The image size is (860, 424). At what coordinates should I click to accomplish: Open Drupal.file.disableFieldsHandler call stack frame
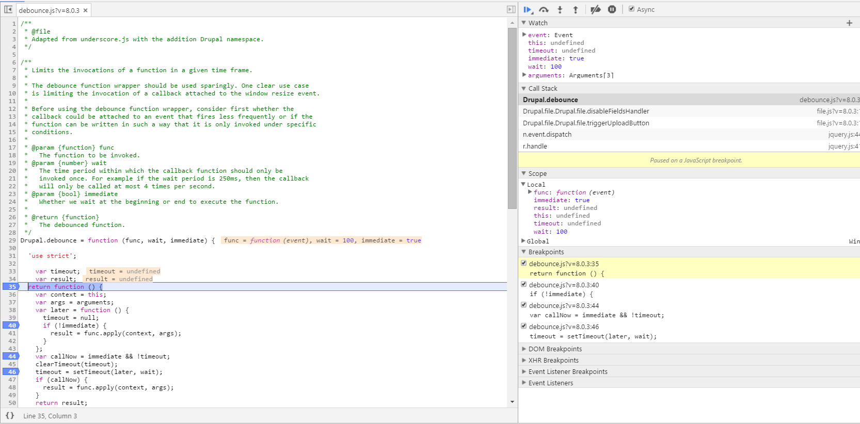click(x=586, y=111)
